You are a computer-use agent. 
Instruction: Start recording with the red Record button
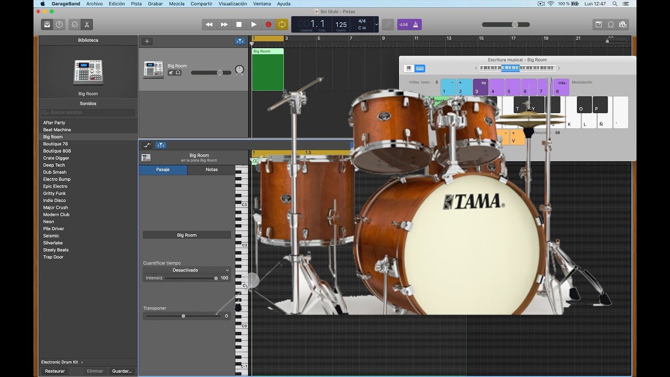pos(268,25)
